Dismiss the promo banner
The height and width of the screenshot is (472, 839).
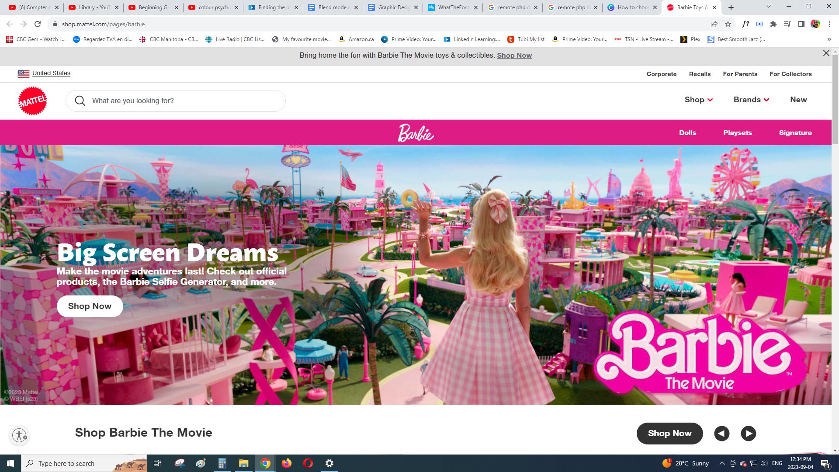[x=826, y=53]
